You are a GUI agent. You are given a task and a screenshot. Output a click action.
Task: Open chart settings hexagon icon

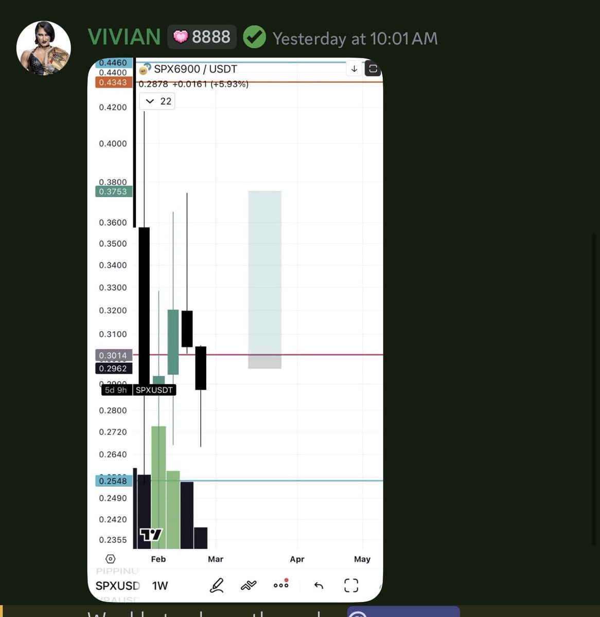coord(110,559)
